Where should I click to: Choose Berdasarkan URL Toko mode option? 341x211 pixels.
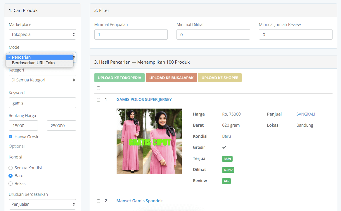click(39, 63)
